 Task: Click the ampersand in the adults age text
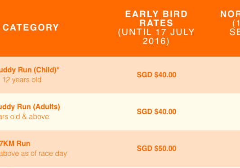(x=24, y=117)
